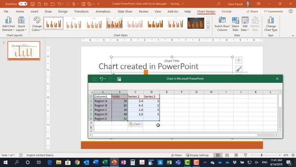Viewport: 296px width, 167px height.
Task: Start Slide Show from status bar
Action: click(246, 155)
